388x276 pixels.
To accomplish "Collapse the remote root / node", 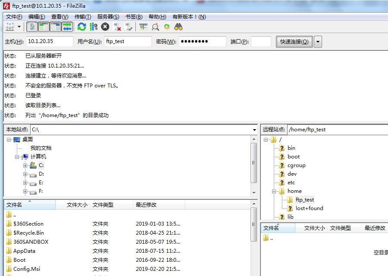I will (x=266, y=140).
